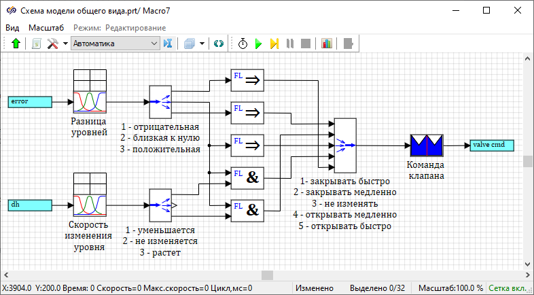Image resolution: width=534 pixels, height=295 pixels.
Task: Open the Масштаб menu
Action: (x=46, y=28)
